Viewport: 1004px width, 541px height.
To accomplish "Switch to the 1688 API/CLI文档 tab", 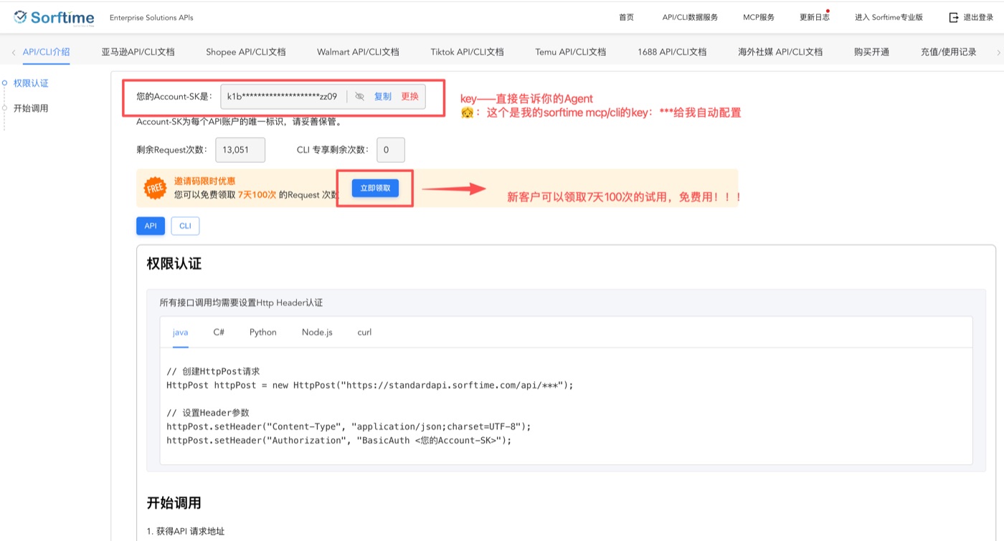I will click(672, 52).
